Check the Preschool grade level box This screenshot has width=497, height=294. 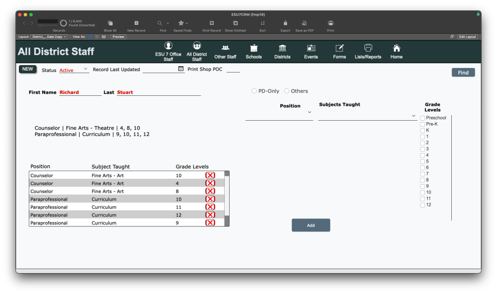pos(422,118)
